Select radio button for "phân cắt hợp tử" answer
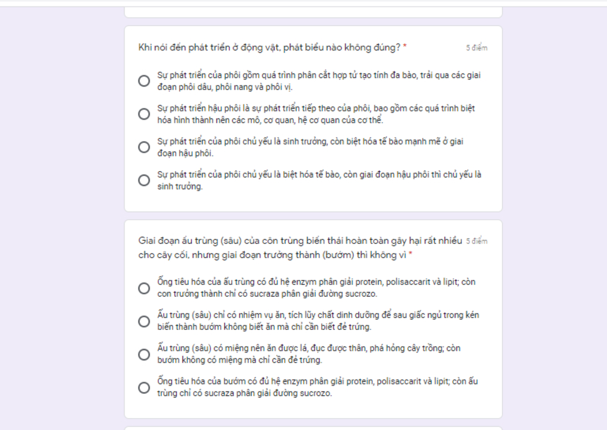Viewport: 607px width, 430px height. pos(144,81)
